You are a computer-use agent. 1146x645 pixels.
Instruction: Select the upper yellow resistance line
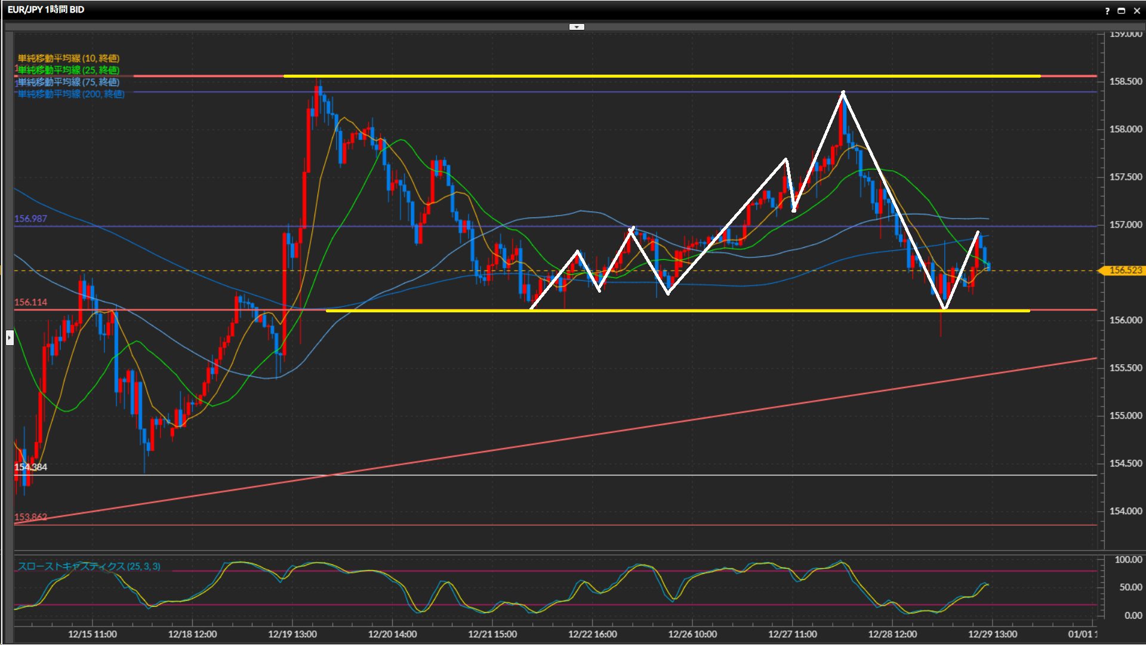(x=597, y=76)
